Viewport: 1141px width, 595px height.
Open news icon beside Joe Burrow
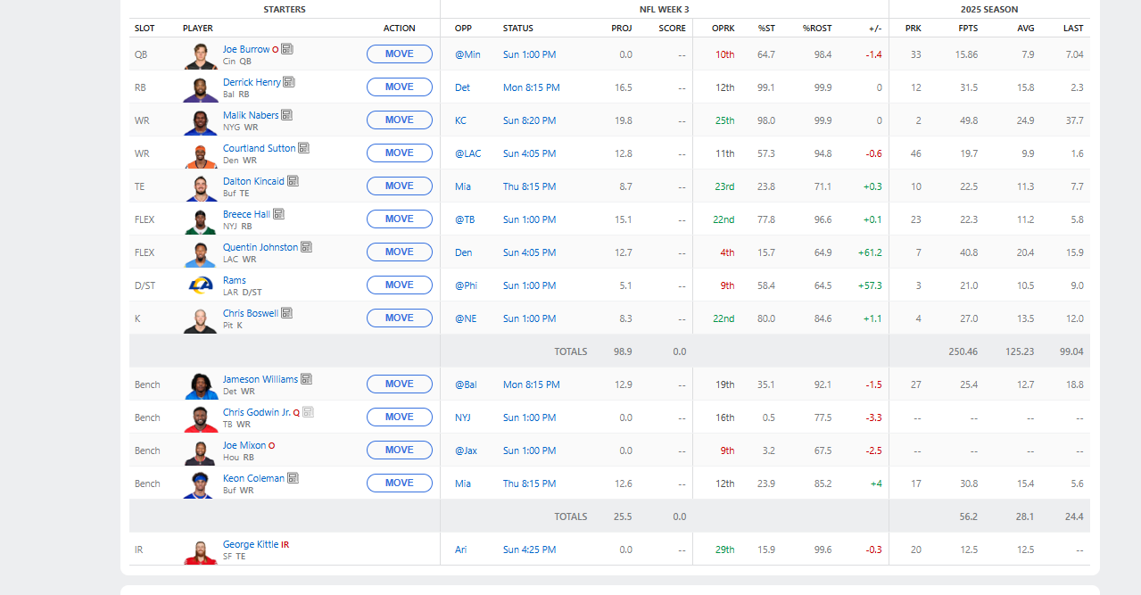(287, 49)
